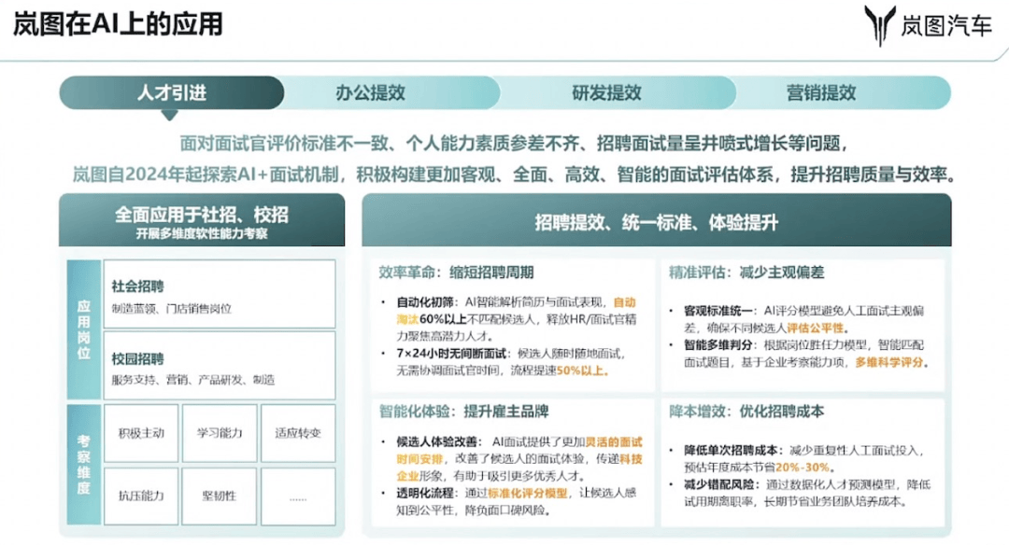Open the 研发提效 tab
Viewport: 1009px width, 545px height.
click(606, 92)
